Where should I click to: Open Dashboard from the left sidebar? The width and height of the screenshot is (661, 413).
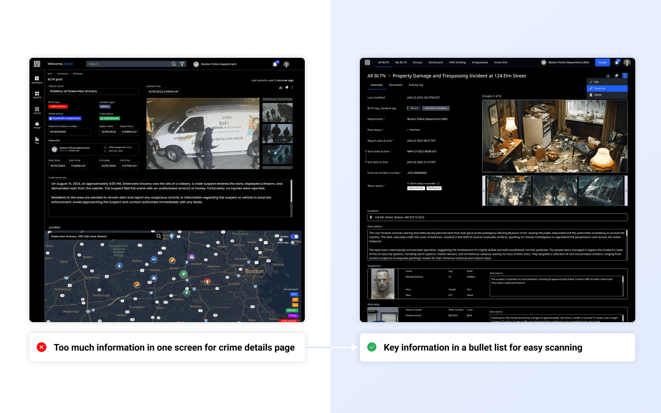click(37, 79)
